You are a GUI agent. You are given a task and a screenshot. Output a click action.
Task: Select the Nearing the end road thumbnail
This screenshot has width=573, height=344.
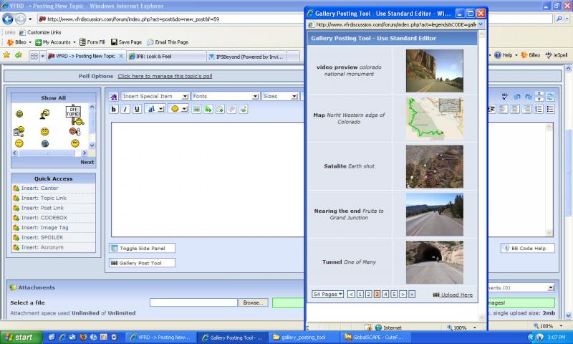pyautogui.click(x=435, y=214)
